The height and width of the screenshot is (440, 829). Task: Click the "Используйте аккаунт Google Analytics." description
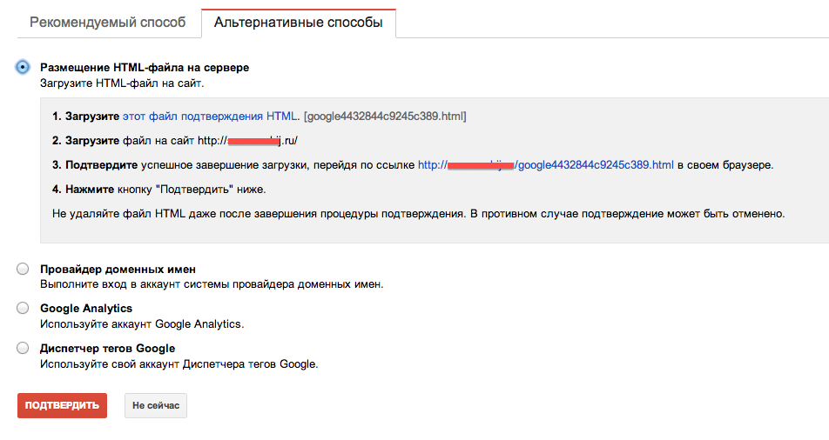(x=142, y=324)
